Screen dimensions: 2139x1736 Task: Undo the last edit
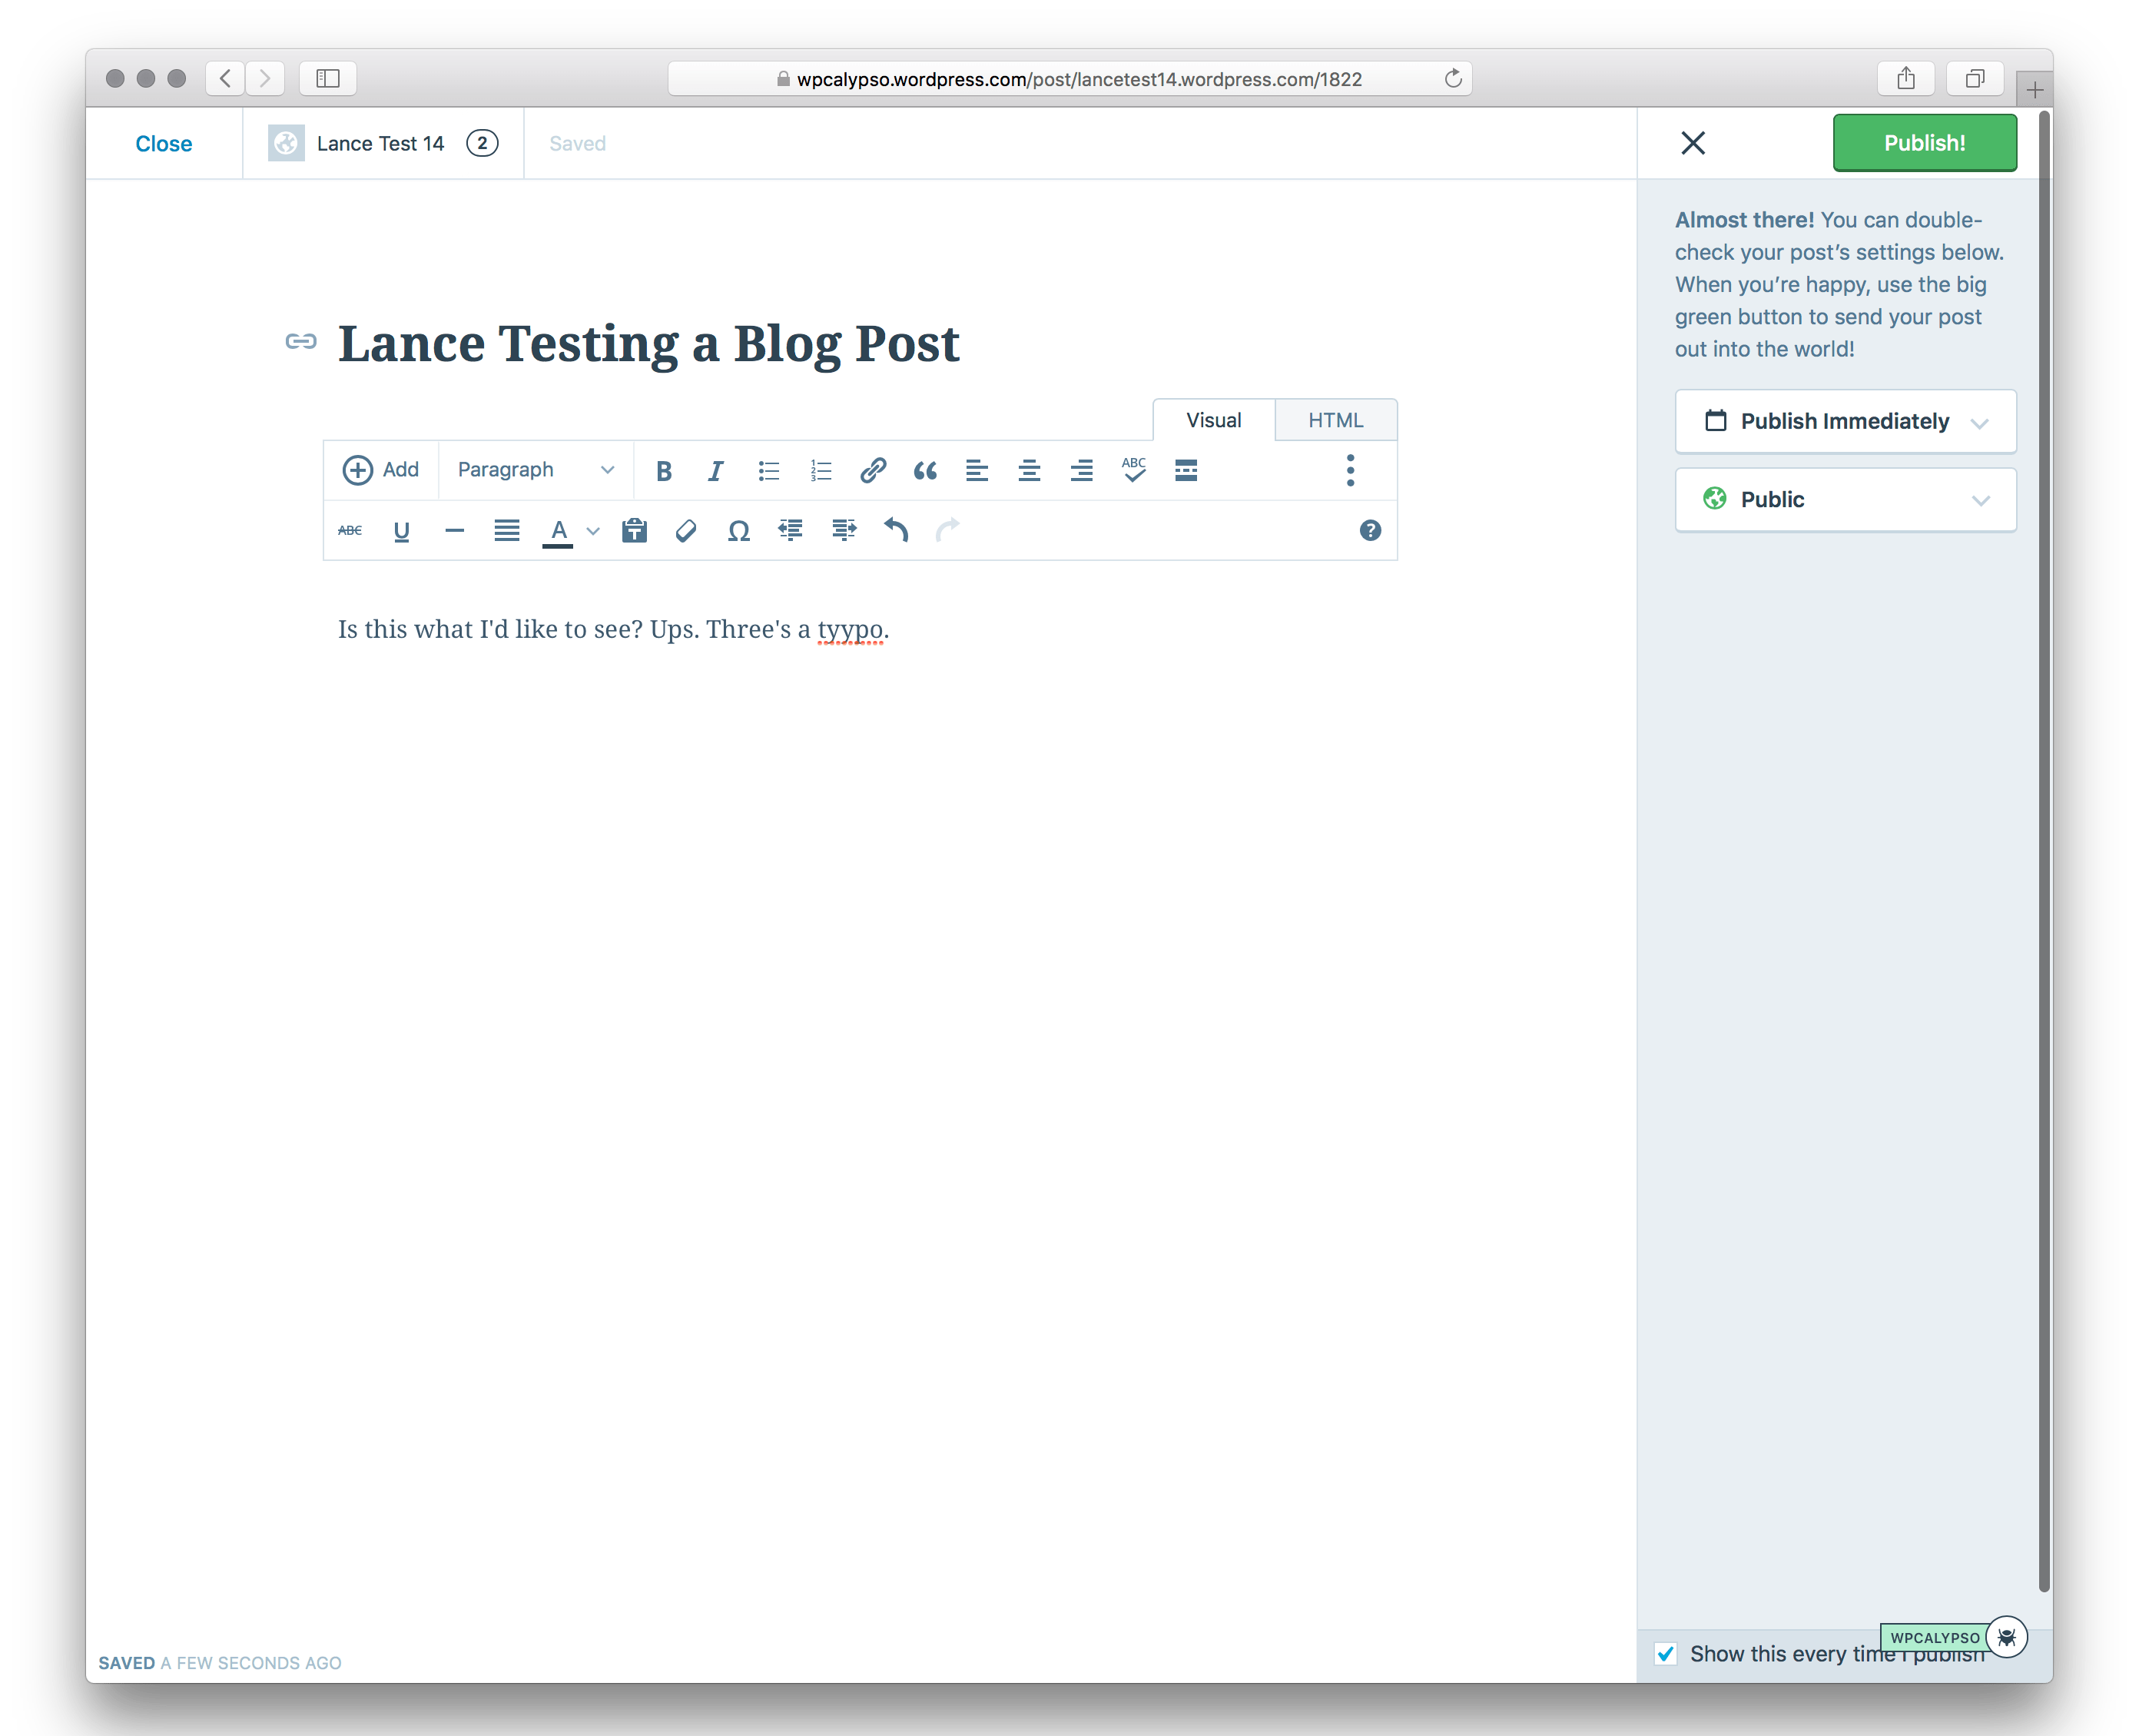point(896,531)
